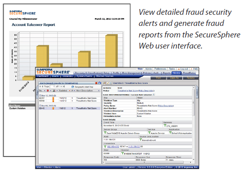This screenshot has height=172, width=242.
Task: Open the red severity column dropdown arrow
Action: click(x=51, y=91)
